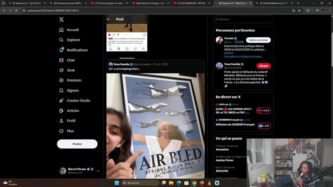Open Notifications in the sidebar
Image resolution: width=333 pixels, height=187 pixels.
click(73, 50)
